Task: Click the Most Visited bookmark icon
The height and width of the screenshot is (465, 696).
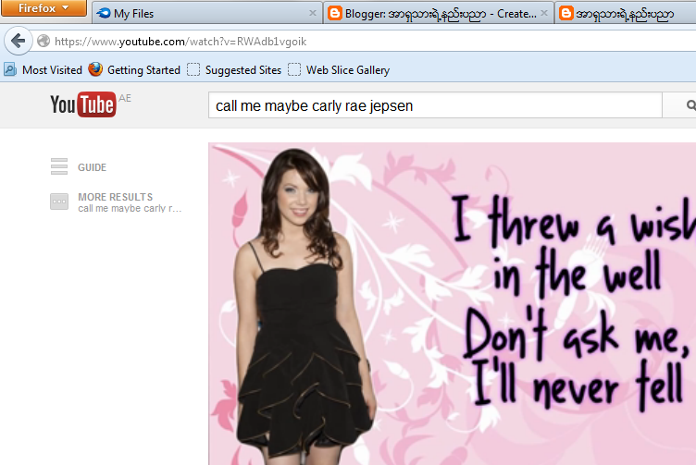Action: pyautogui.click(x=10, y=69)
